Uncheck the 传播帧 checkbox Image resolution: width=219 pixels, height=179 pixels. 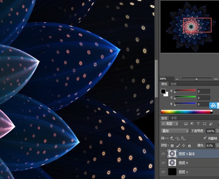click(205, 138)
